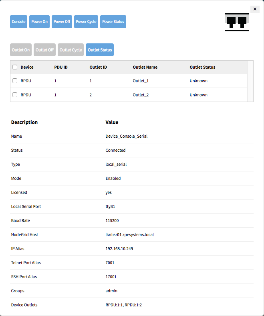Click the Outlet Name column header
The image size is (264, 316).
tap(145, 67)
